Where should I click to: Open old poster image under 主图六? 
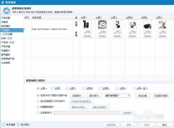click(x=163, y=24)
